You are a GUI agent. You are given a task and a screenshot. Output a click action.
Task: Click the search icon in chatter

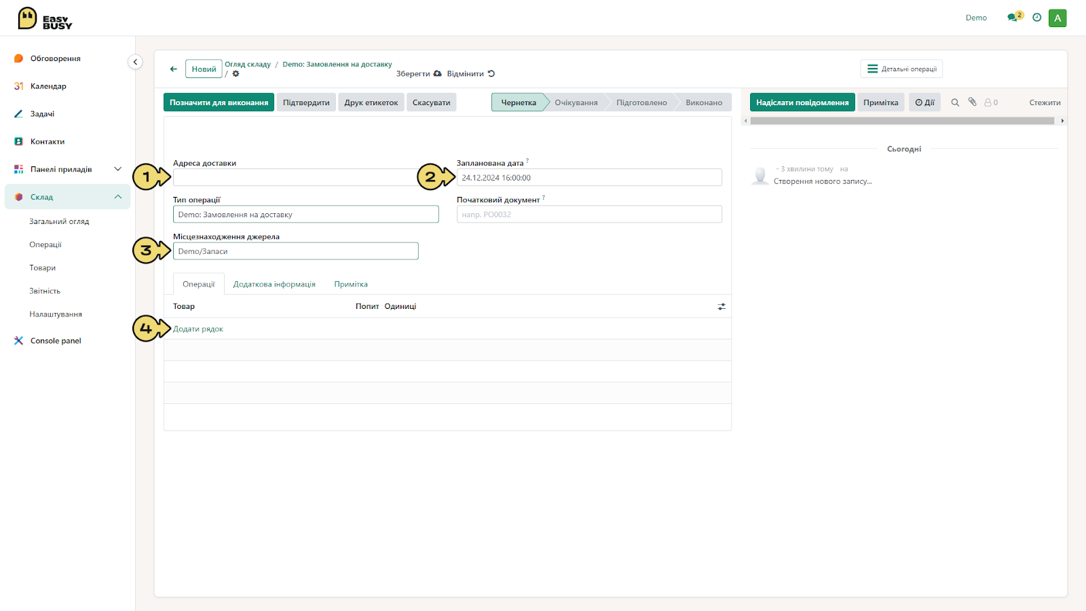[955, 103]
